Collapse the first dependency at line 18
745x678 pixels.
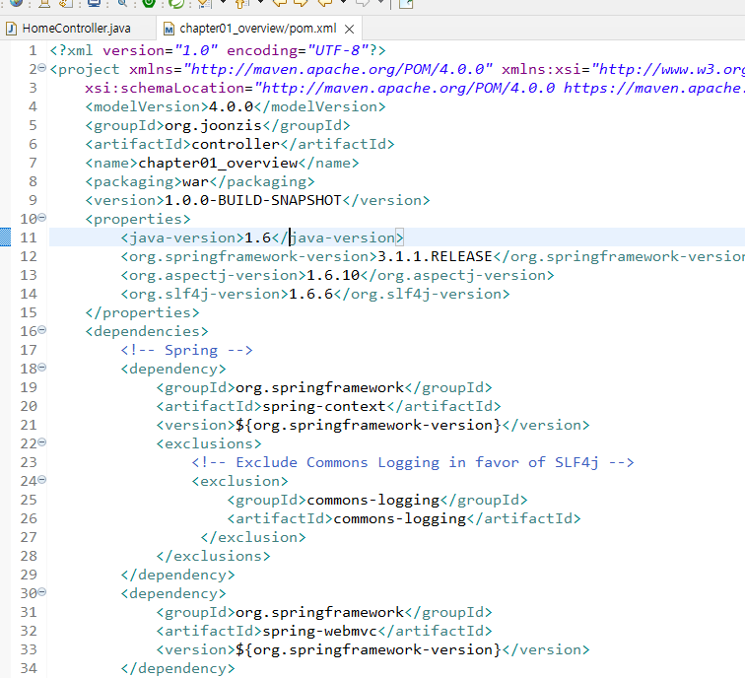pyautogui.click(x=41, y=368)
